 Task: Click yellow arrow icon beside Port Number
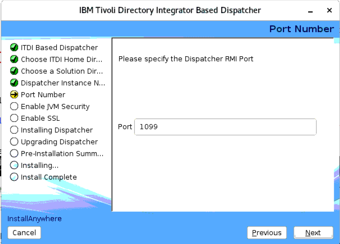[14, 94]
